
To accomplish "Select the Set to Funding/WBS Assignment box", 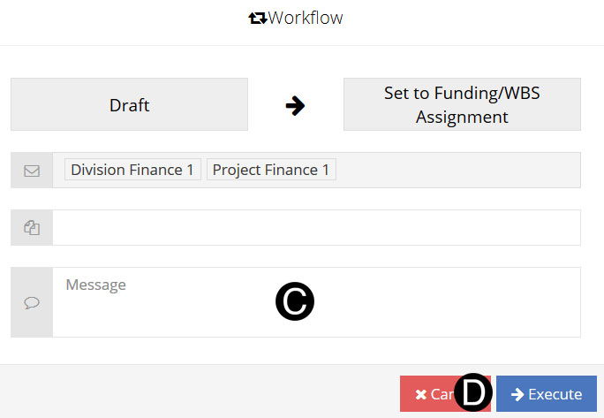I will 462,105.
